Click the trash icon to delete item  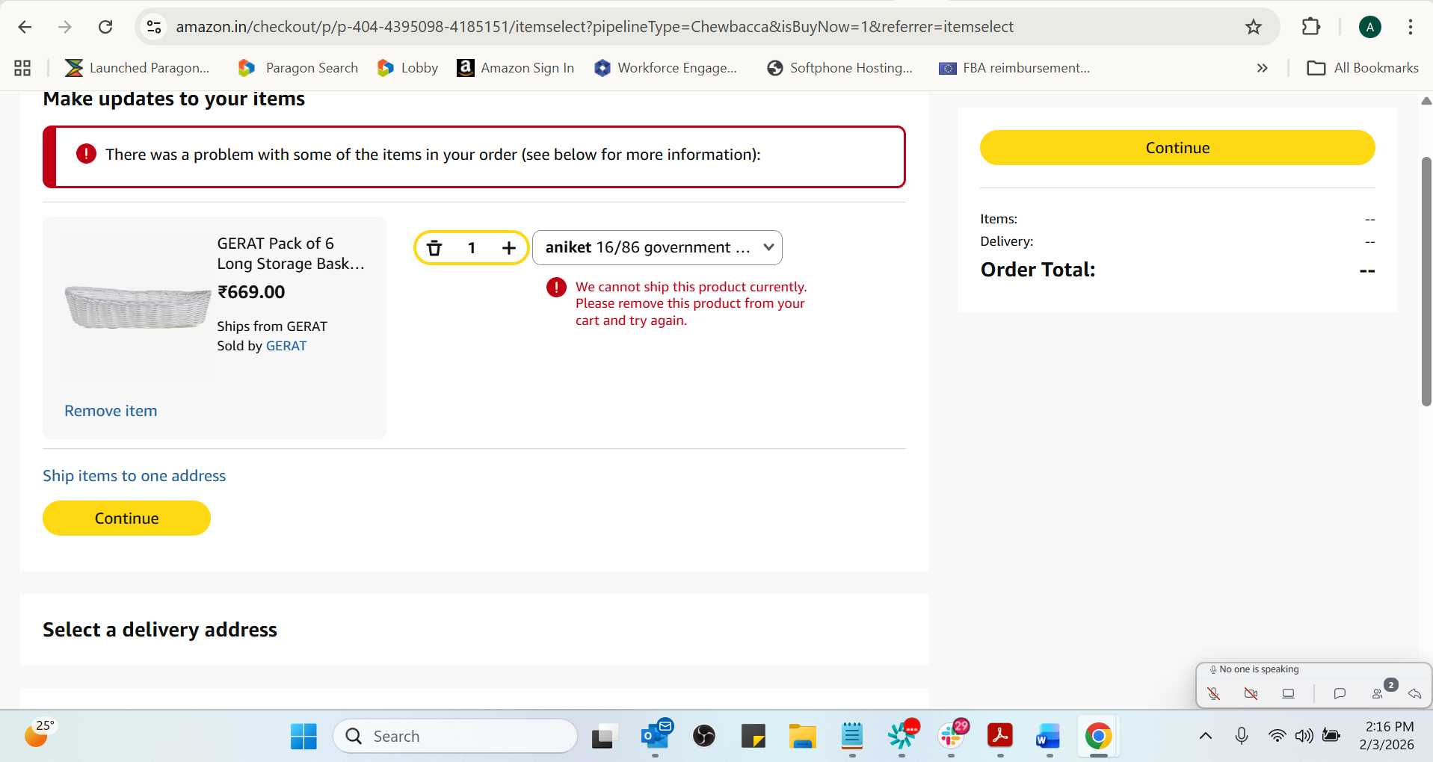click(434, 248)
